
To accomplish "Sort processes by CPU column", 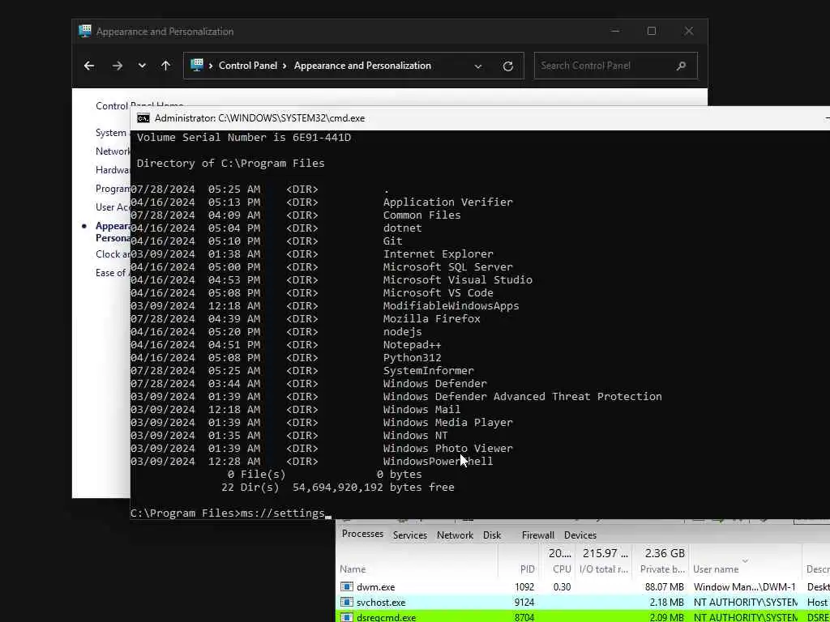I will click(x=562, y=569).
